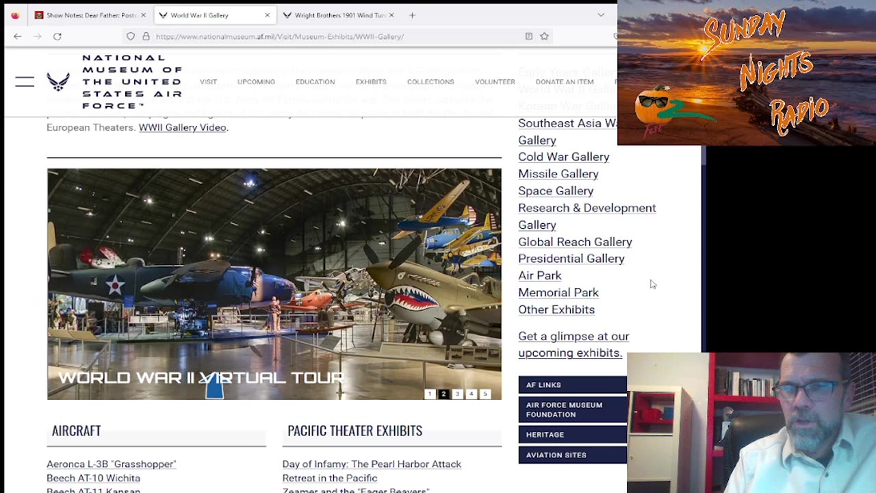
Task: Click the Air Force wings logo
Action: coord(58,81)
